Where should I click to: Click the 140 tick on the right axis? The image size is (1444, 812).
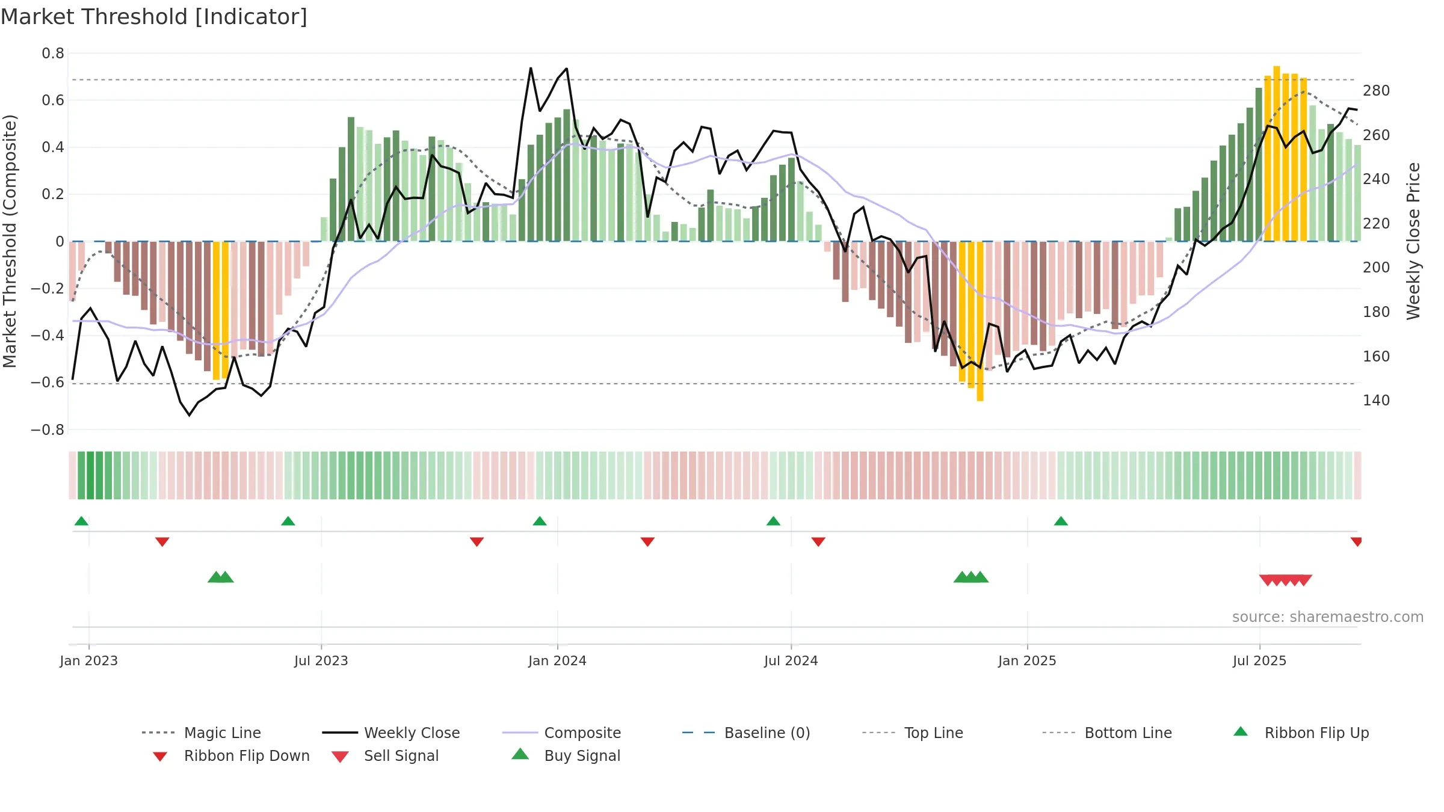pos(1377,401)
